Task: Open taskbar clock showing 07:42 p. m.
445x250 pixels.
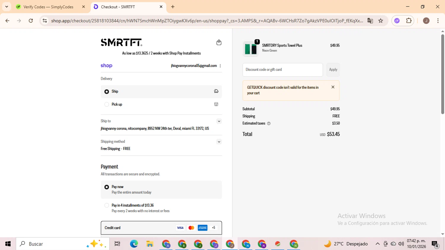Action: point(416,244)
